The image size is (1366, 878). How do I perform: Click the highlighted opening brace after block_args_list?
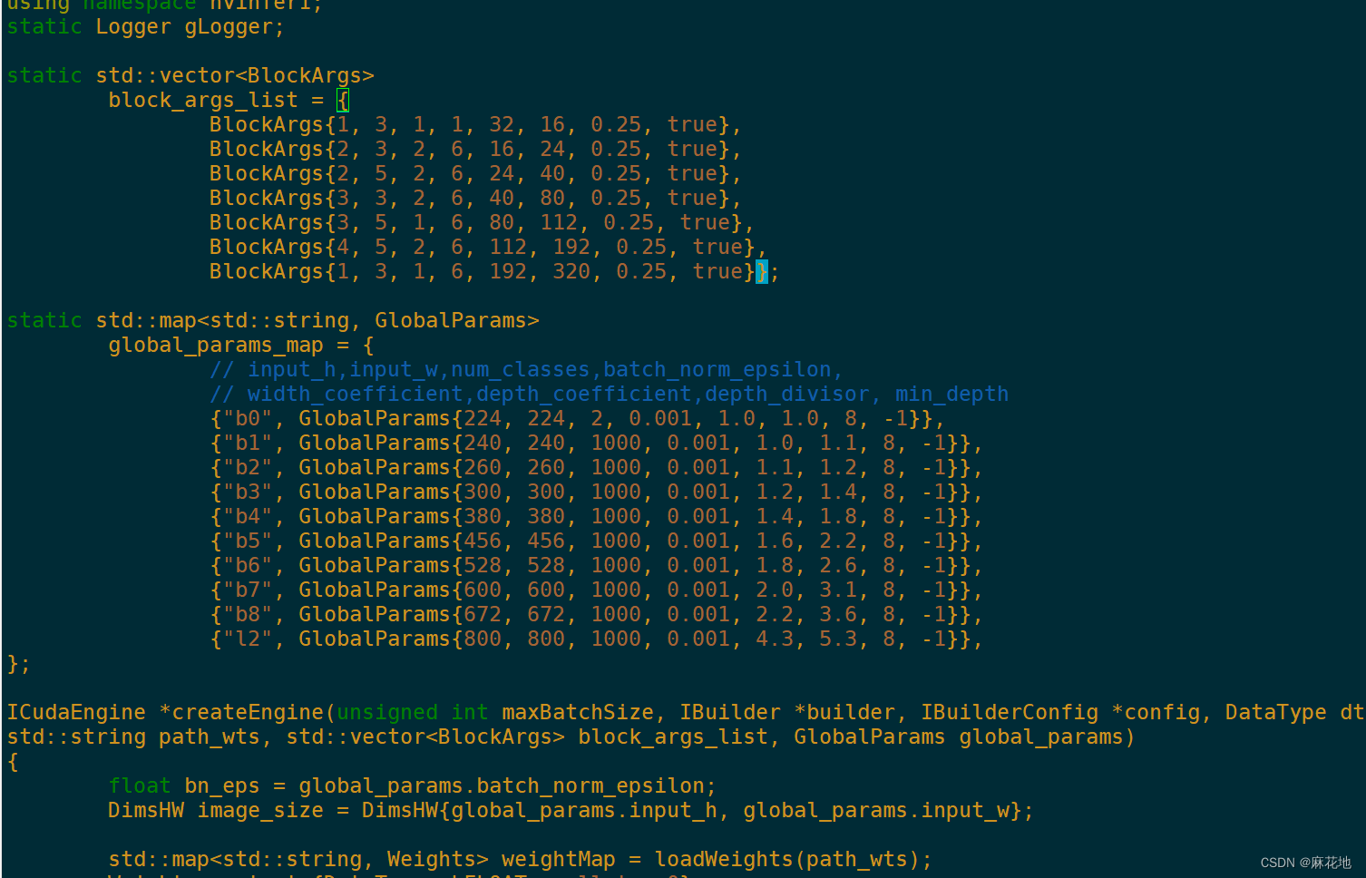tap(343, 100)
